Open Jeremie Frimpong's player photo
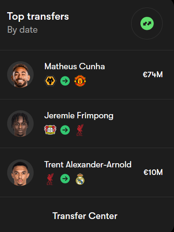The image size is (174, 232). tap(20, 123)
